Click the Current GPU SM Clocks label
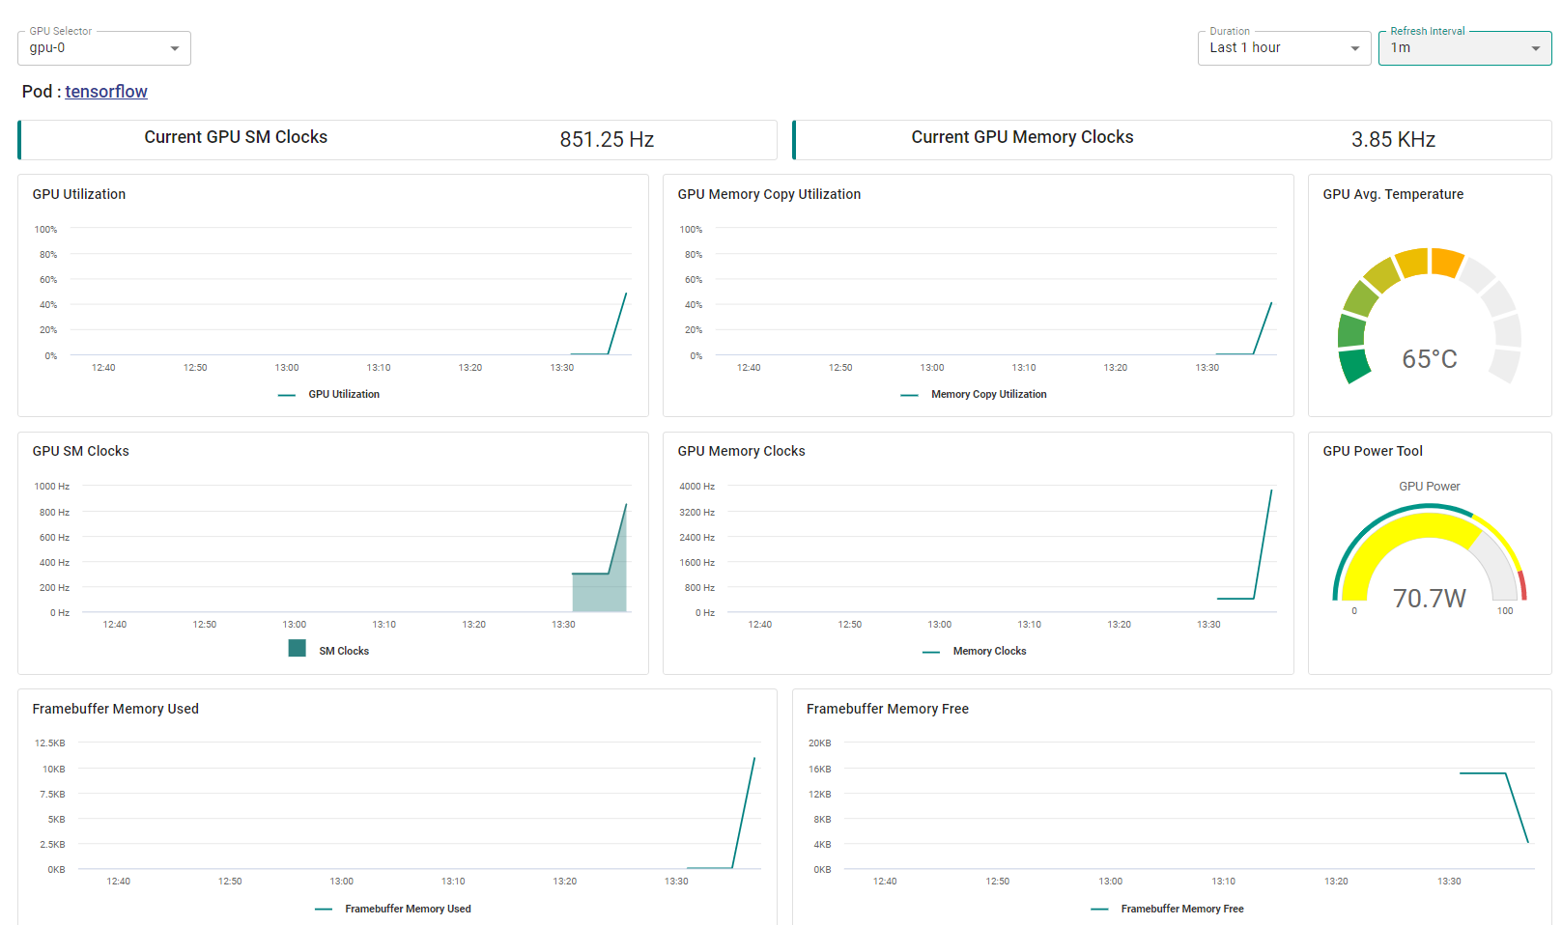Viewport: 1562px width, 925px height. pos(236,137)
